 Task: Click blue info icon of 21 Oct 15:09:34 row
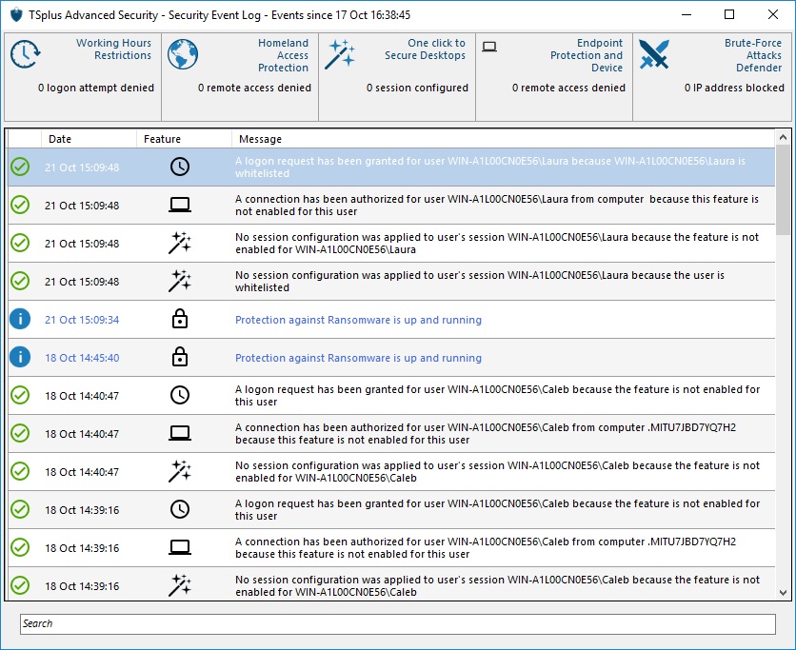point(20,319)
